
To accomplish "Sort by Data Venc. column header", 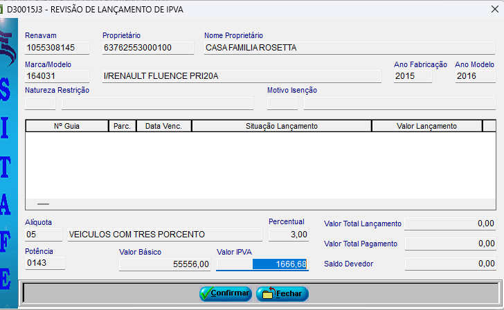I will (x=164, y=126).
